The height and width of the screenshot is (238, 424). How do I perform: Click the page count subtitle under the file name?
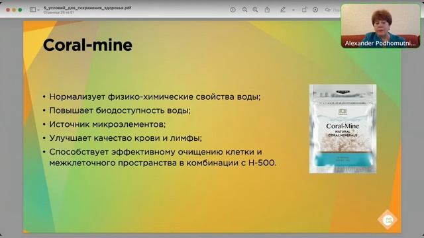pos(58,12)
